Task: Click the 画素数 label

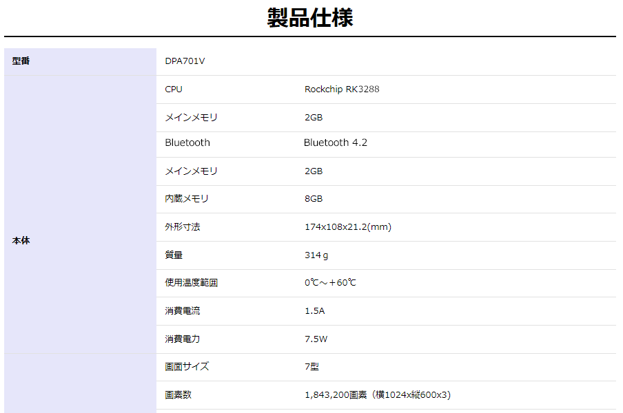Action: (178, 394)
